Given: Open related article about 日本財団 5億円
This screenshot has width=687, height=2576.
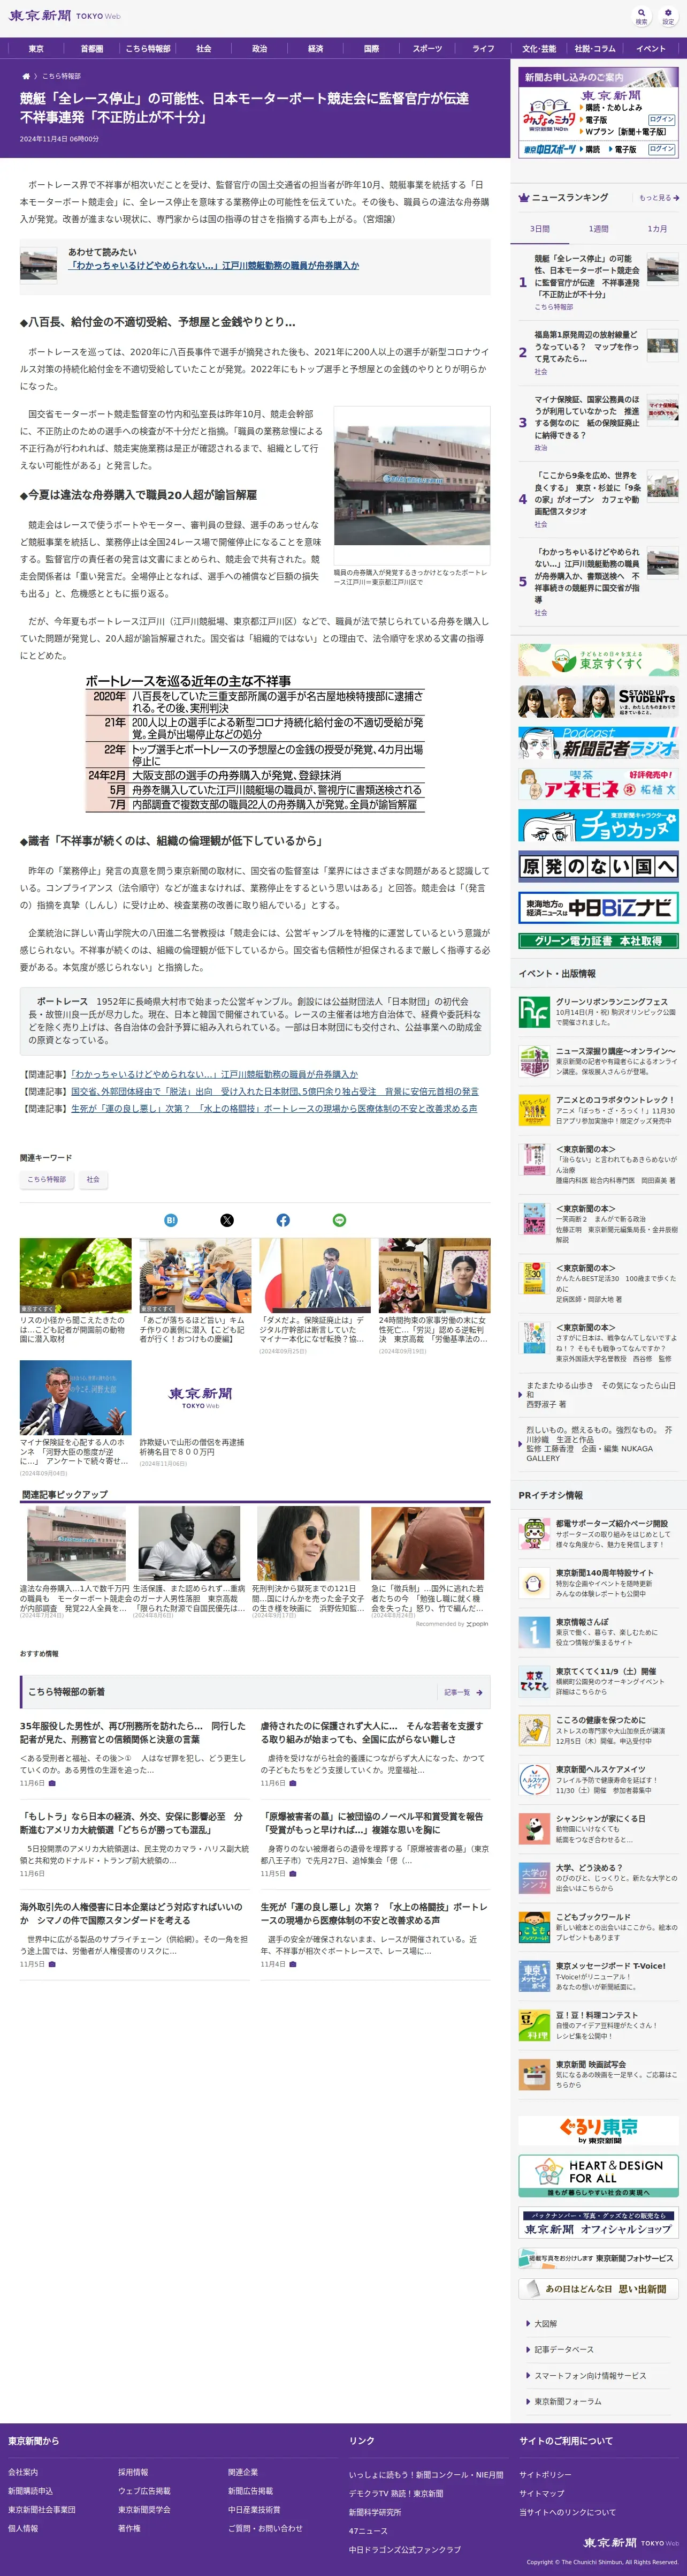Looking at the screenshot, I should point(274,1092).
